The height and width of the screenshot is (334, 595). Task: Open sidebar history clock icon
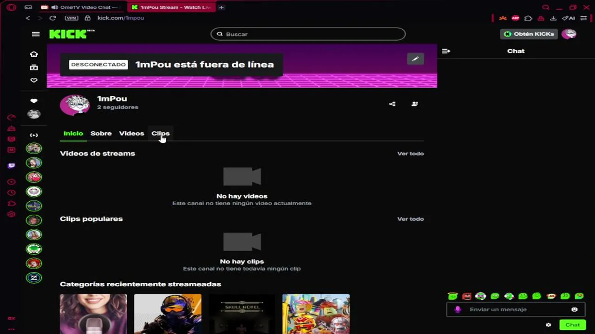coord(12,193)
